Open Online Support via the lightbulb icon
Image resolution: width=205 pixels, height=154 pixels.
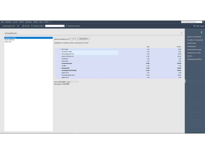pyautogui.click(x=194, y=26)
